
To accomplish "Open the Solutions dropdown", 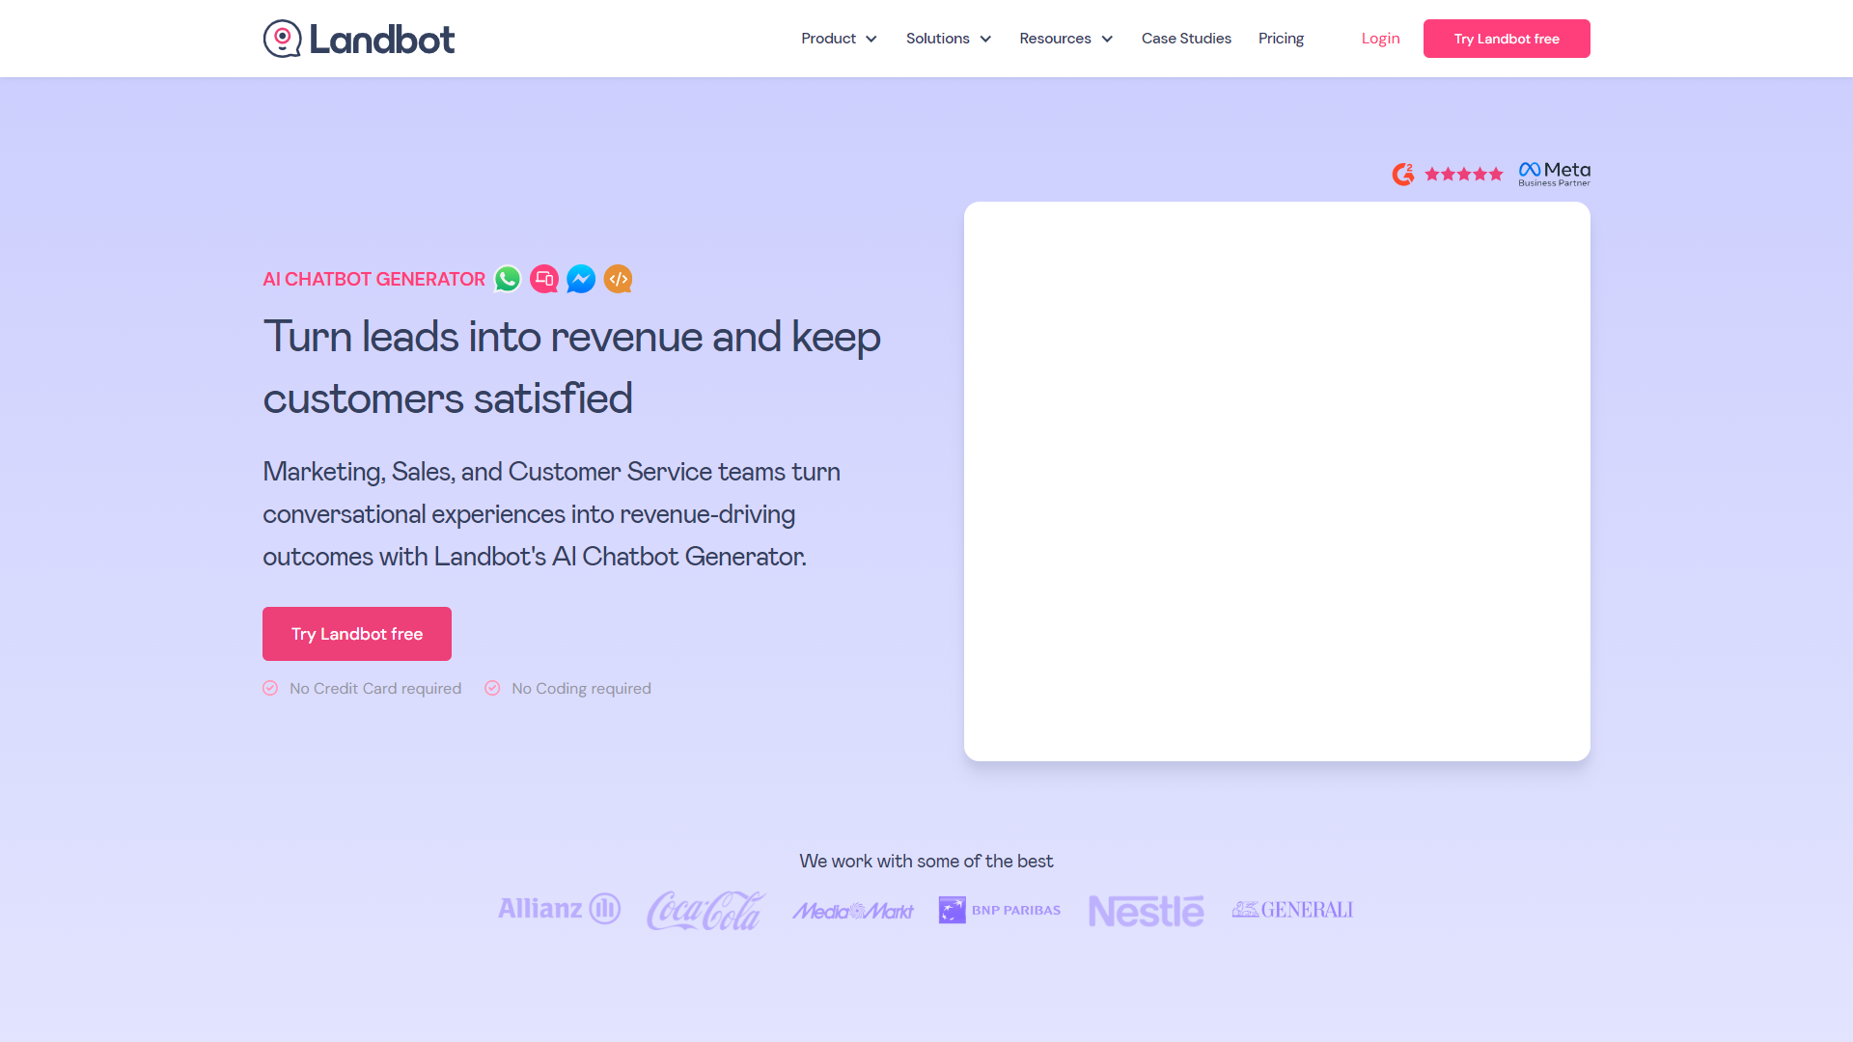I will click(x=948, y=39).
